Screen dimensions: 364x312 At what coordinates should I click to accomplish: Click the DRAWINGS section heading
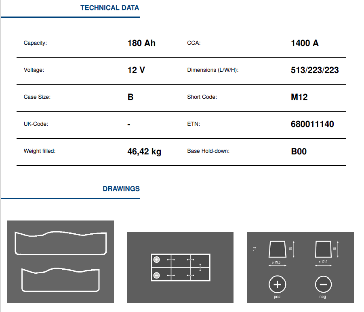(x=121, y=189)
